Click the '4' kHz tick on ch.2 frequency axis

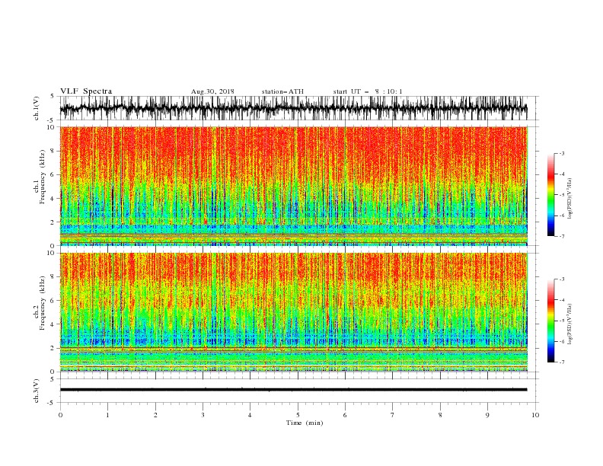53,324
